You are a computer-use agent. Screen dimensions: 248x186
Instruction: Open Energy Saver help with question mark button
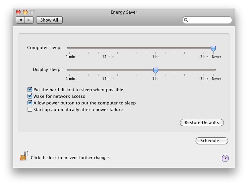225,158
